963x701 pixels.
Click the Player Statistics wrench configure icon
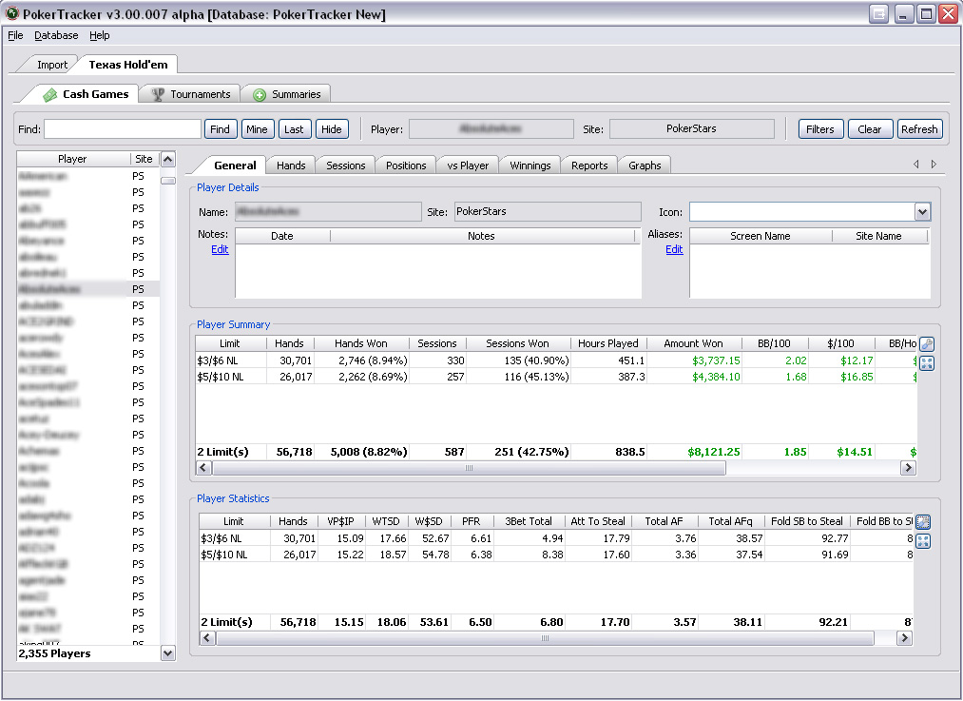pyautogui.click(x=923, y=522)
